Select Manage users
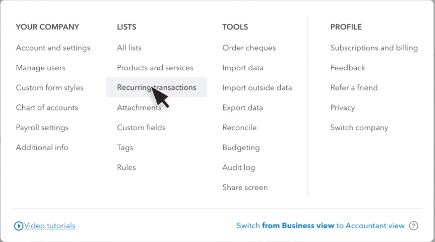This screenshot has height=242, width=435. 41,68
